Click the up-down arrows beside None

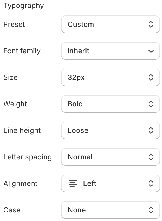151,210
